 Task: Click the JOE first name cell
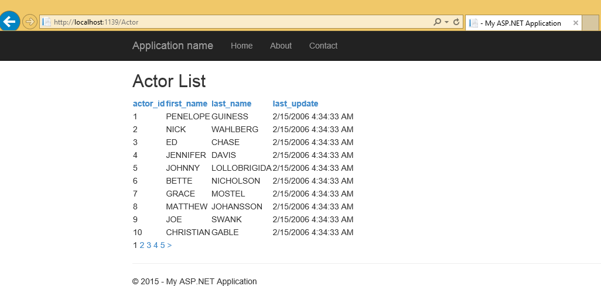[174, 219]
